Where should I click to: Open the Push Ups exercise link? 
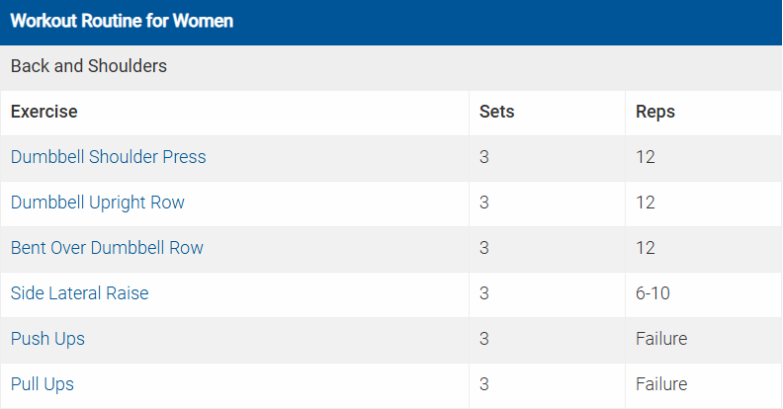(47, 339)
